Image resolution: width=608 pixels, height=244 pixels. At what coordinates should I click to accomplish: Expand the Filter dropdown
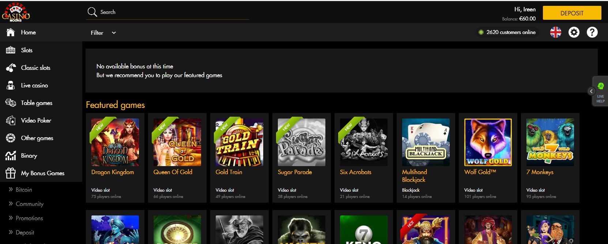(103, 33)
